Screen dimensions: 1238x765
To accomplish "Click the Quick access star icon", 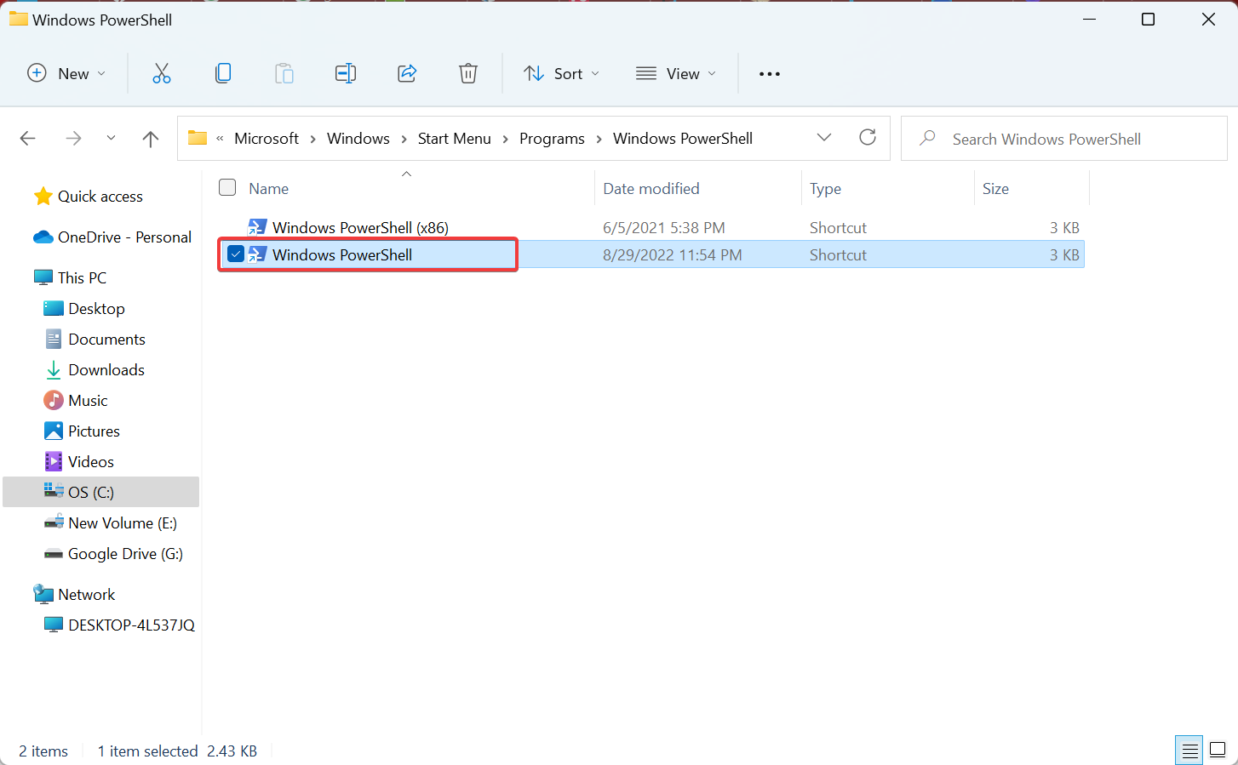I will 43,197.
